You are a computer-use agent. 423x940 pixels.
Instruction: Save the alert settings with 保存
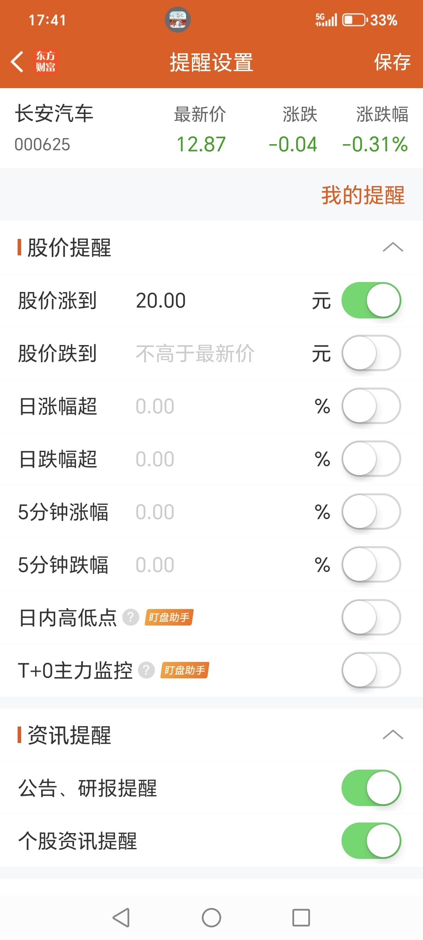point(392,62)
